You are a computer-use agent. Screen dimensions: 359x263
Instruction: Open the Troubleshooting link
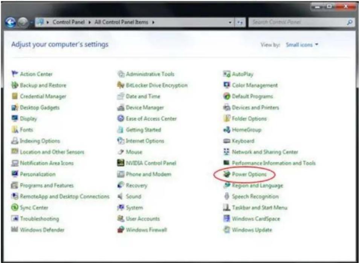pyautogui.click(x=40, y=219)
